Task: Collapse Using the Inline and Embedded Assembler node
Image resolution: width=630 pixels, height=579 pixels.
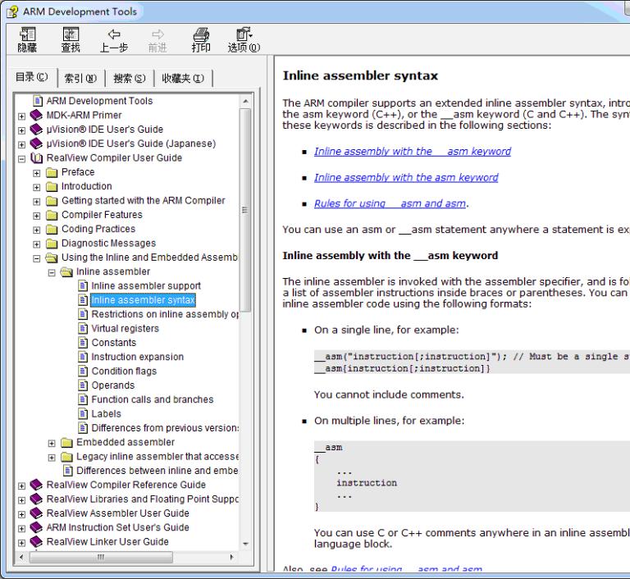Action: (x=37, y=258)
